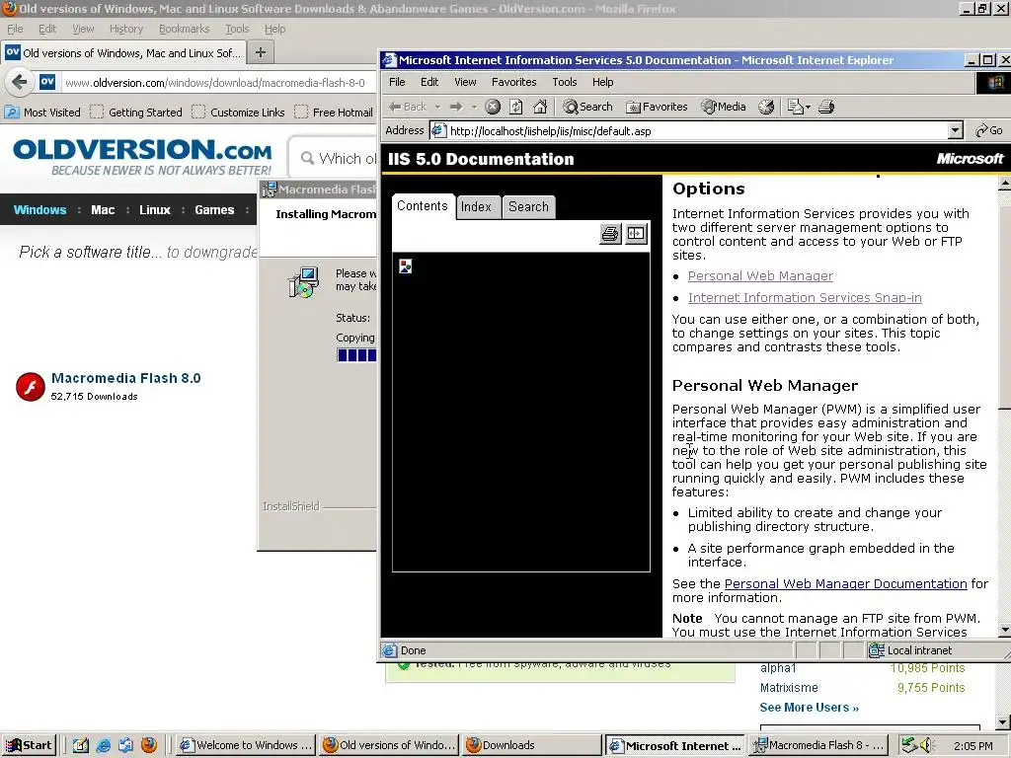Click the Windows Start button
This screenshot has height=758, width=1011.
point(29,745)
